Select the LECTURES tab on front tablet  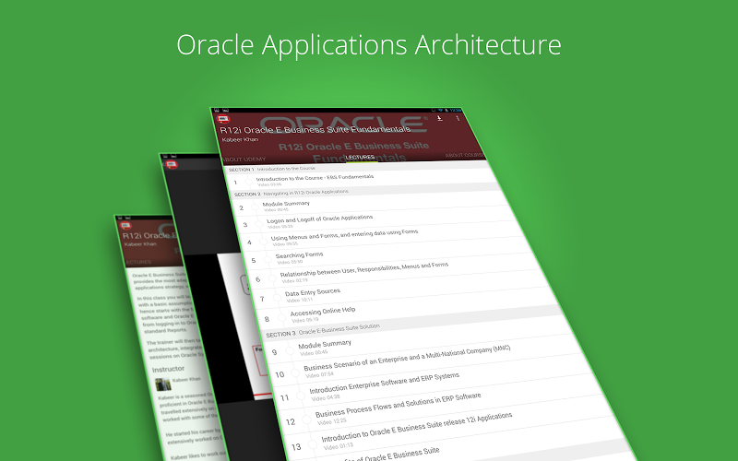pyautogui.click(x=360, y=157)
